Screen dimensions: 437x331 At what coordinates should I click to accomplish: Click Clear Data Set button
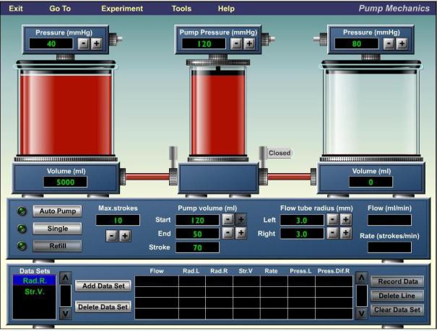[397, 310]
